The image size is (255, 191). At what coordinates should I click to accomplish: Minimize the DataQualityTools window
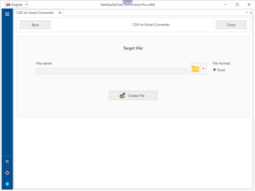(x=225, y=4)
